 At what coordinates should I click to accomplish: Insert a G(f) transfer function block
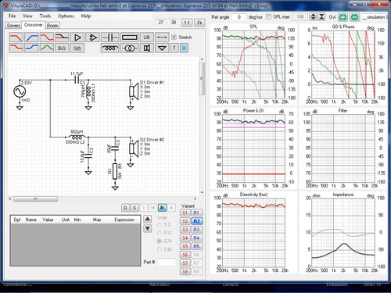click(77, 48)
